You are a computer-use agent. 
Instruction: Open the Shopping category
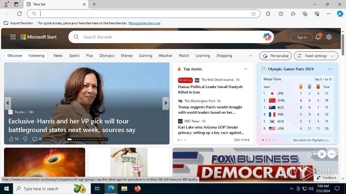(224, 56)
